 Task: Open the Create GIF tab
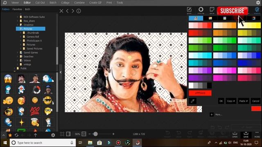(95, 3)
